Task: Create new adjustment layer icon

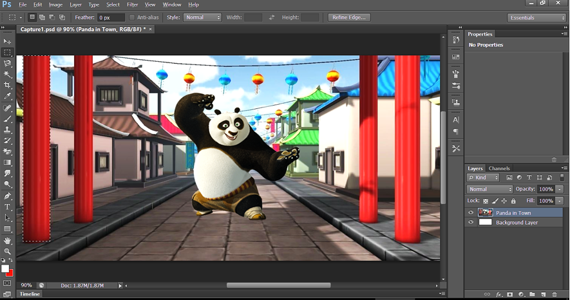Action: point(521,294)
